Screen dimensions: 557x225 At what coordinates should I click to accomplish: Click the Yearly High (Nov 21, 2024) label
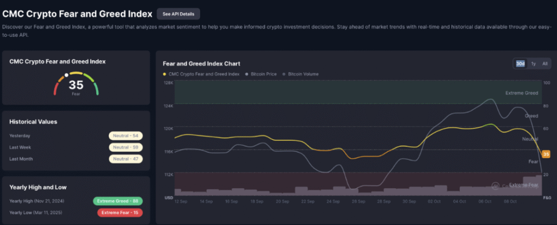(x=37, y=201)
